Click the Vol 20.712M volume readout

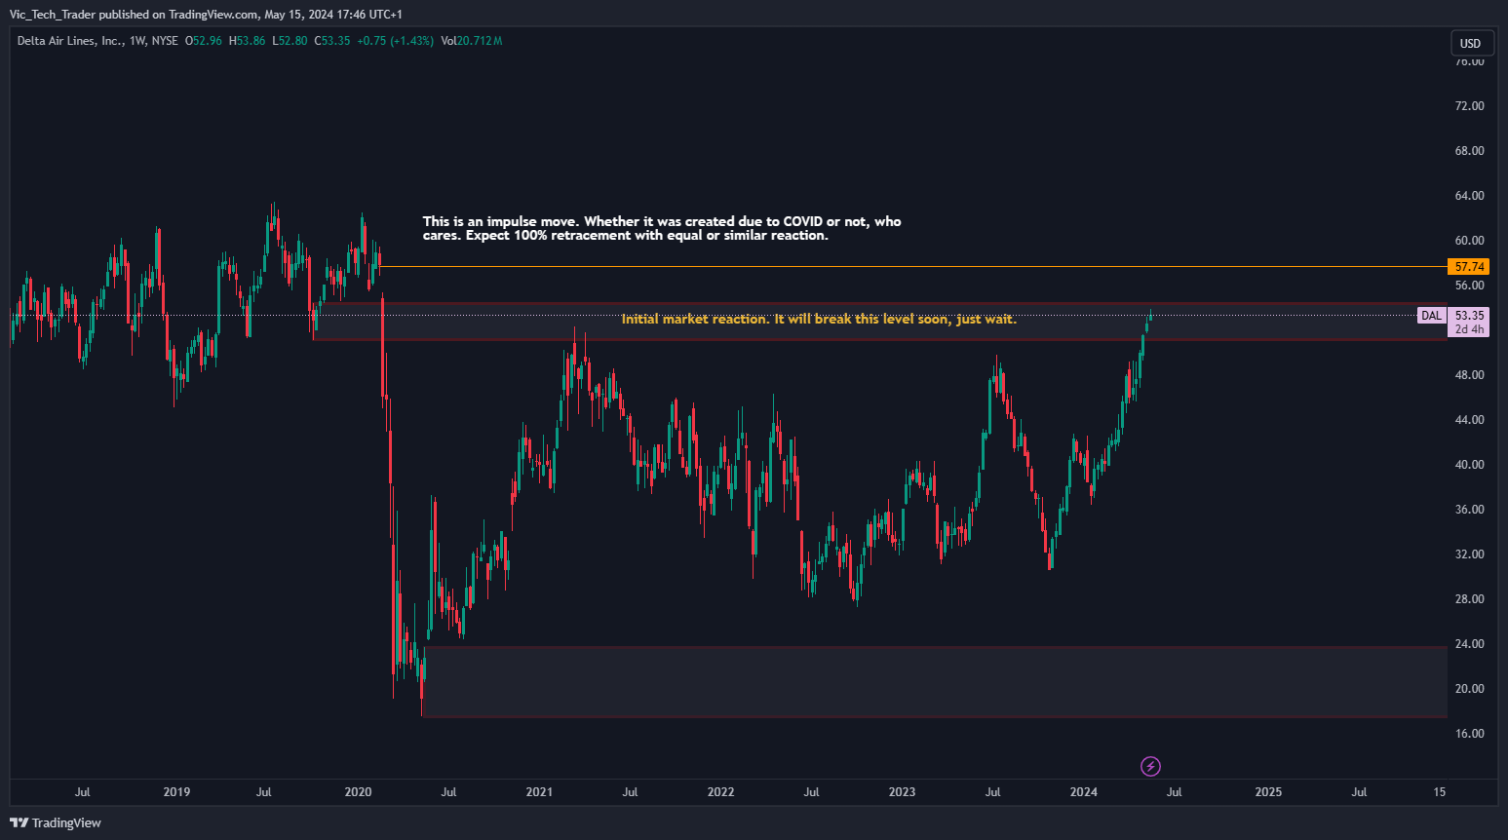[472, 41]
